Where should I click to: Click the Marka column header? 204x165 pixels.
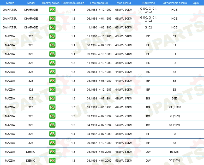pyautogui.click(x=10, y=3)
